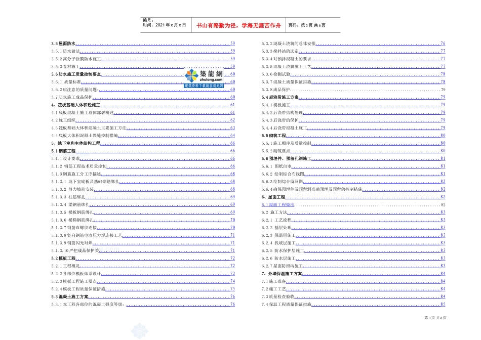Go to '4.1 底板混凝土施工总体部署概述'

143,112
